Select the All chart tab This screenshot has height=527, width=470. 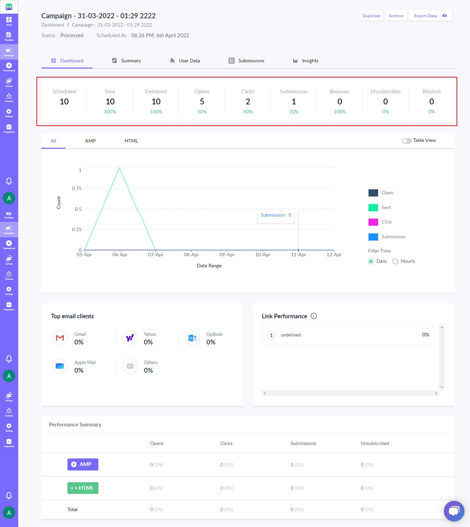53,141
